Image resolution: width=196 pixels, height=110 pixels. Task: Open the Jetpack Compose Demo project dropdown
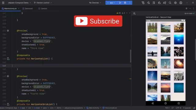[x=19, y=3]
